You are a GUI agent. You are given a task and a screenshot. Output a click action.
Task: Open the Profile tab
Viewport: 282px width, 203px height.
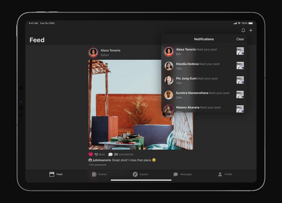point(225,174)
